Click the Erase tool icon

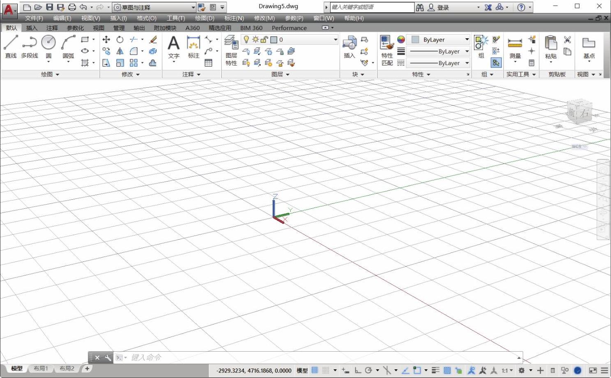pos(153,40)
